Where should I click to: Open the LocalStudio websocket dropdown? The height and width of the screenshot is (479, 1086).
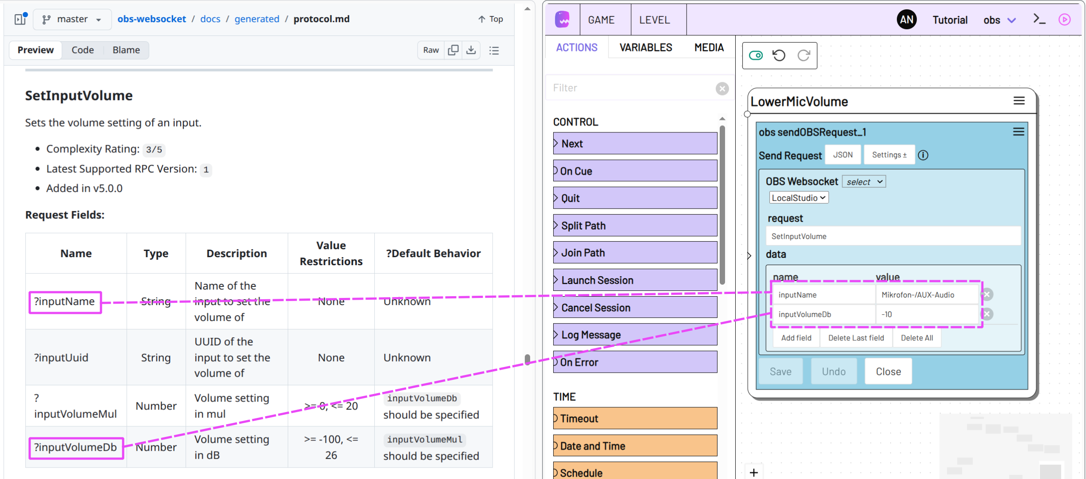(798, 197)
